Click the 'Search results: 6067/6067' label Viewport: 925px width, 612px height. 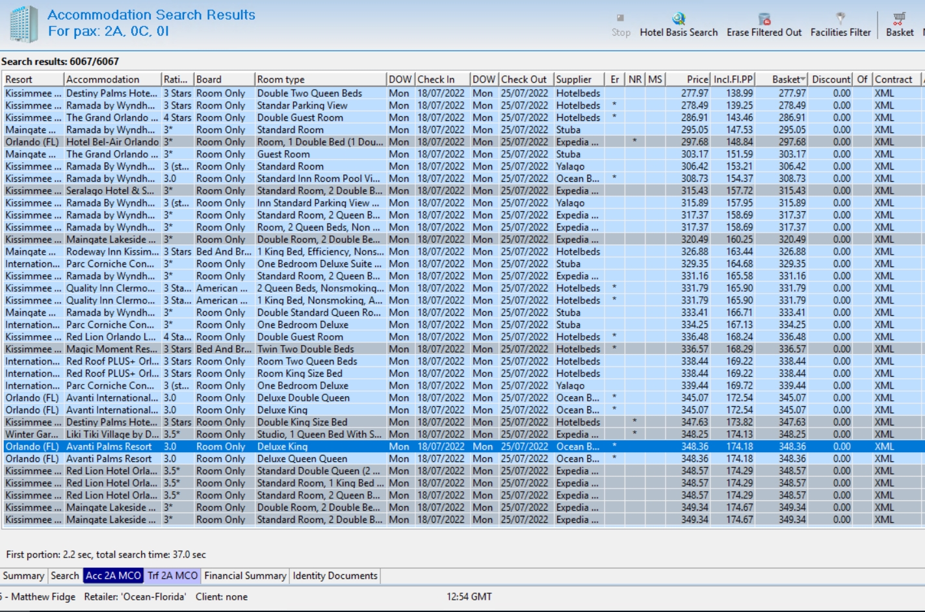[x=60, y=61]
